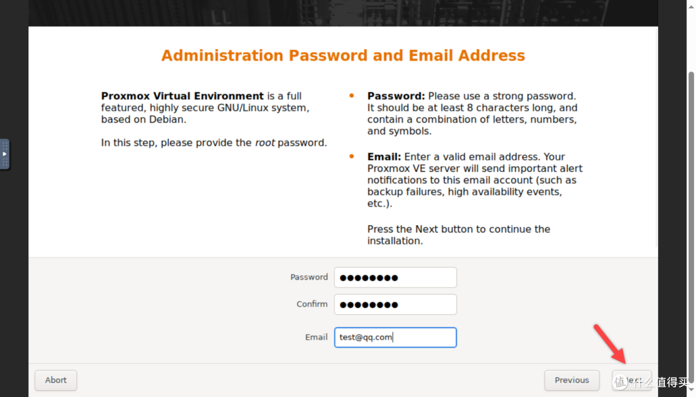Focus the Confirm password field

coord(395,305)
